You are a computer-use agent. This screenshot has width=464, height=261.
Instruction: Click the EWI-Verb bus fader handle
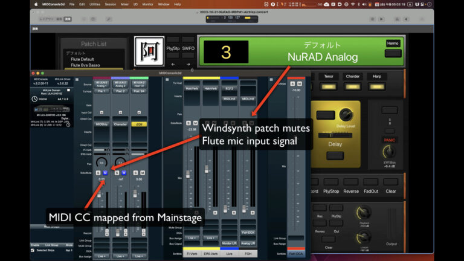(207, 169)
